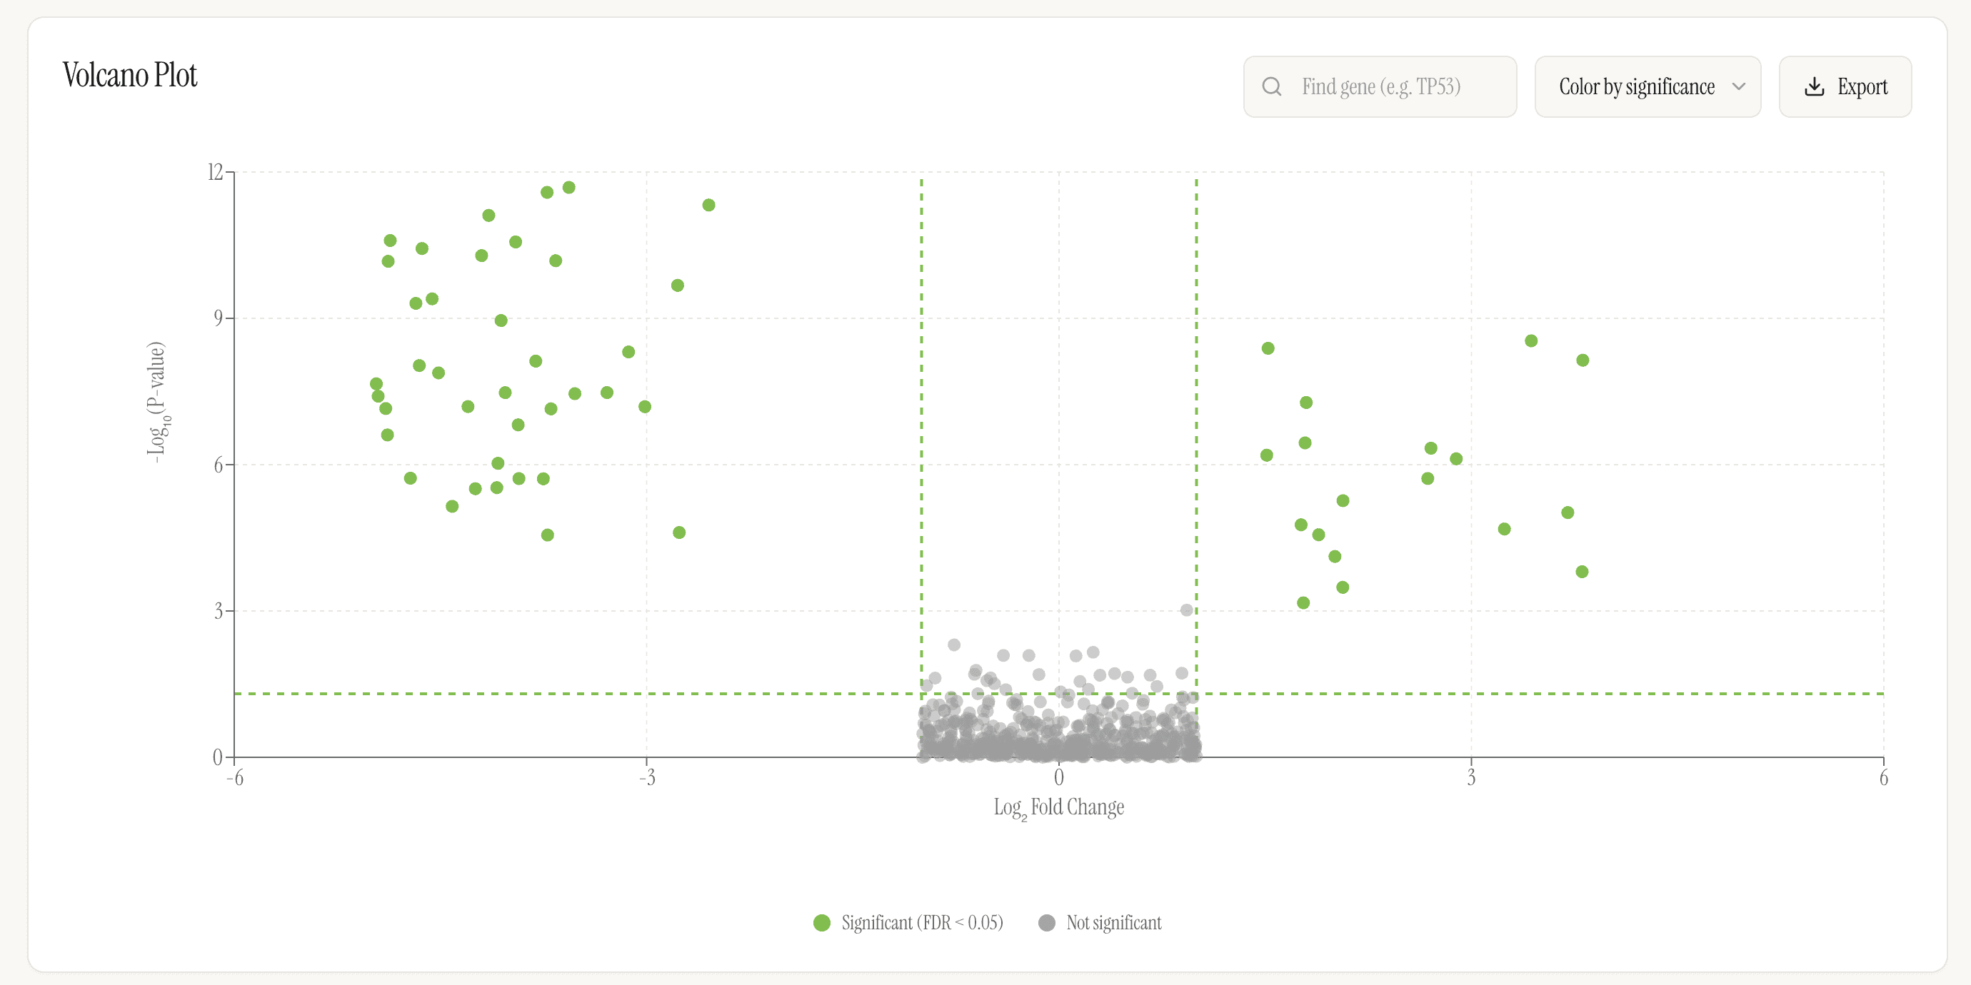
Task: Click the x-axis tick label 3
Action: (1470, 778)
